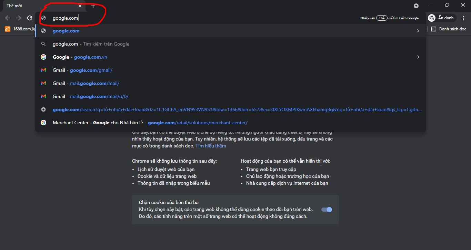Click "Cookie và dữ liệu trang web" text
471x250 pixels.
click(x=167, y=176)
